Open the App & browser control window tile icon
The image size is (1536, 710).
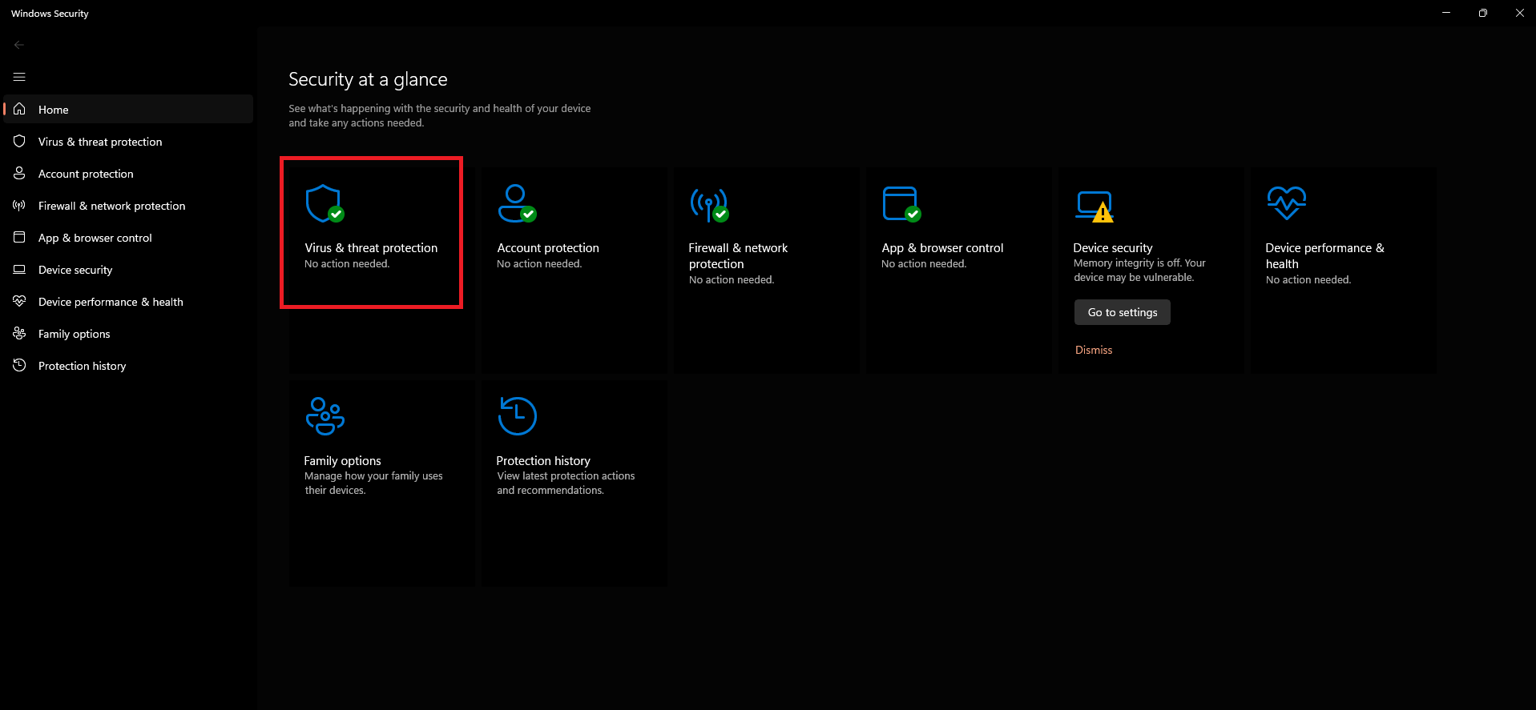pyautogui.click(x=901, y=203)
